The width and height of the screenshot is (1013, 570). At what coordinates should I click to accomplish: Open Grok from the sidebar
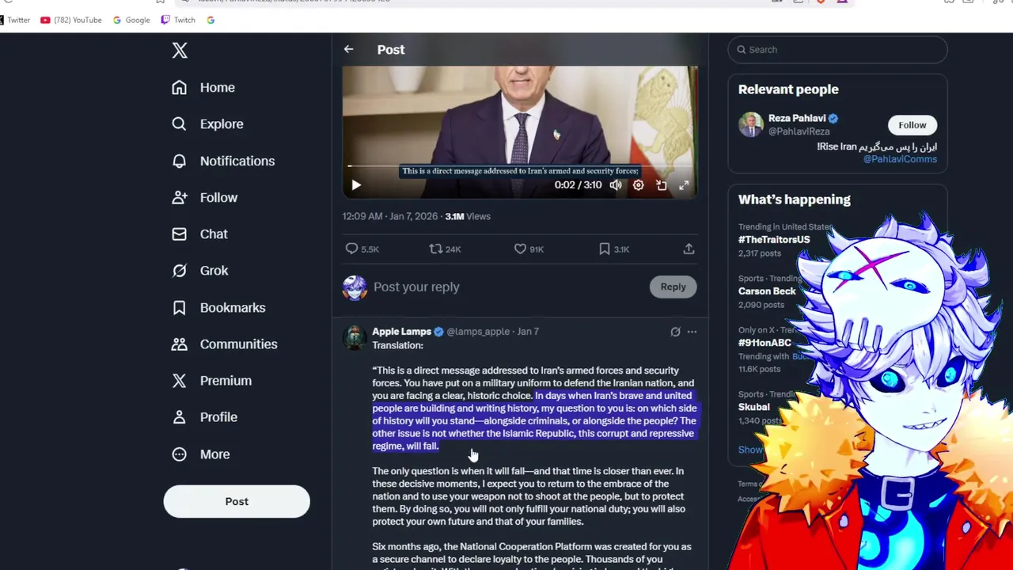click(199, 270)
